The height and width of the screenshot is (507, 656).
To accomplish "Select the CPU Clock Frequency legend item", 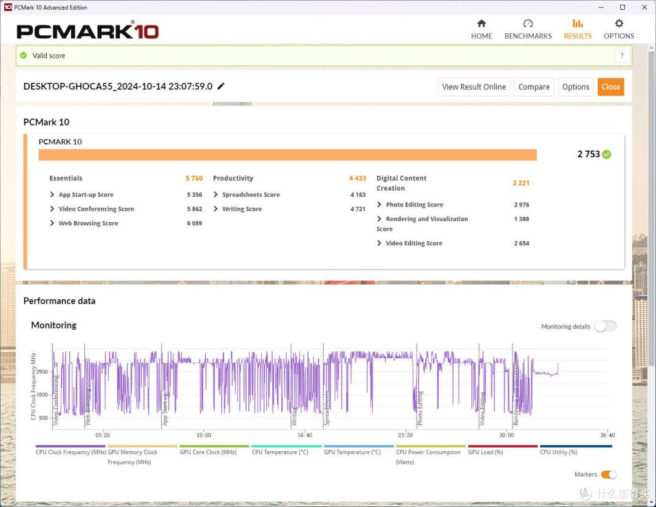I will coord(70,451).
